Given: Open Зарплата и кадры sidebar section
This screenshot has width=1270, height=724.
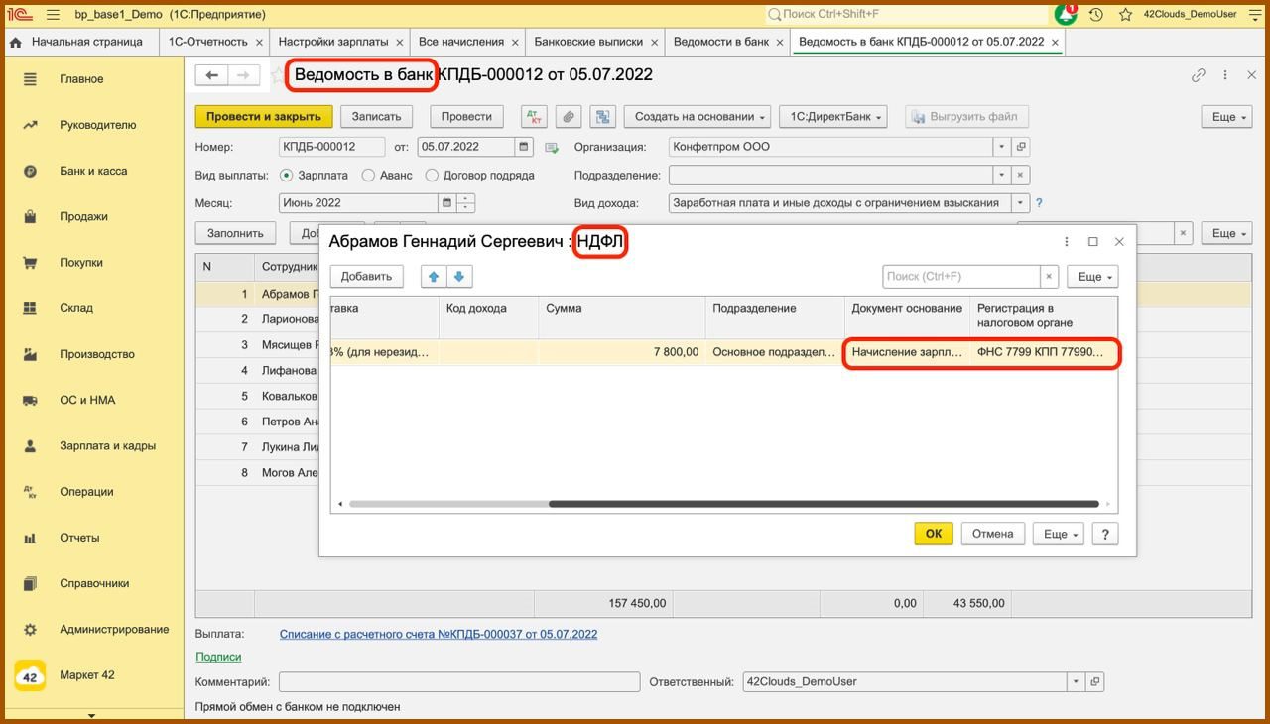Looking at the screenshot, I should click(x=107, y=446).
